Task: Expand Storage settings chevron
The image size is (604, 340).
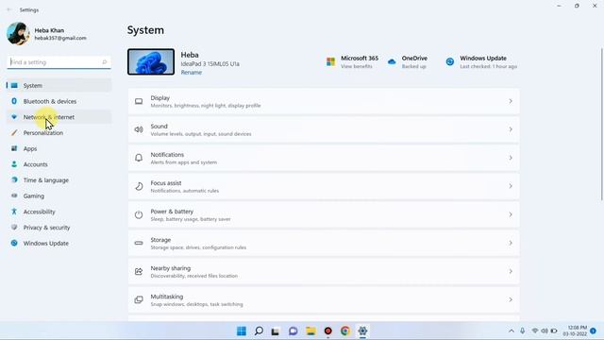Action: pyautogui.click(x=511, y=244)
